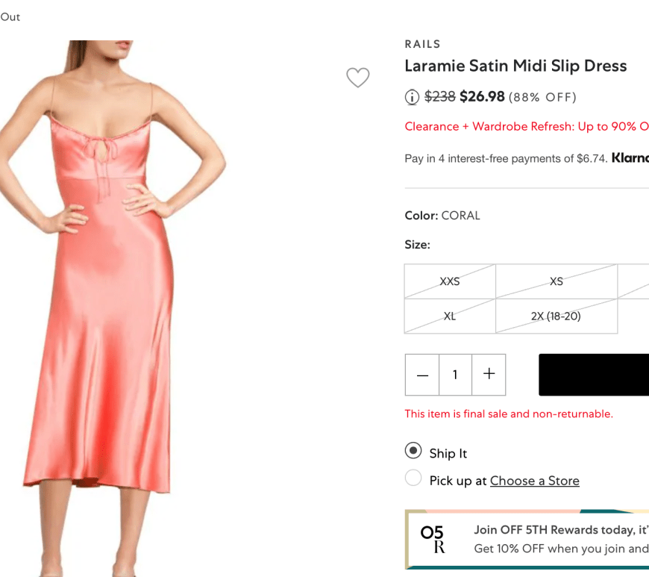Add dress to wishlist with heart icon
Screen dimensions: 649x577
pos(358,77)
